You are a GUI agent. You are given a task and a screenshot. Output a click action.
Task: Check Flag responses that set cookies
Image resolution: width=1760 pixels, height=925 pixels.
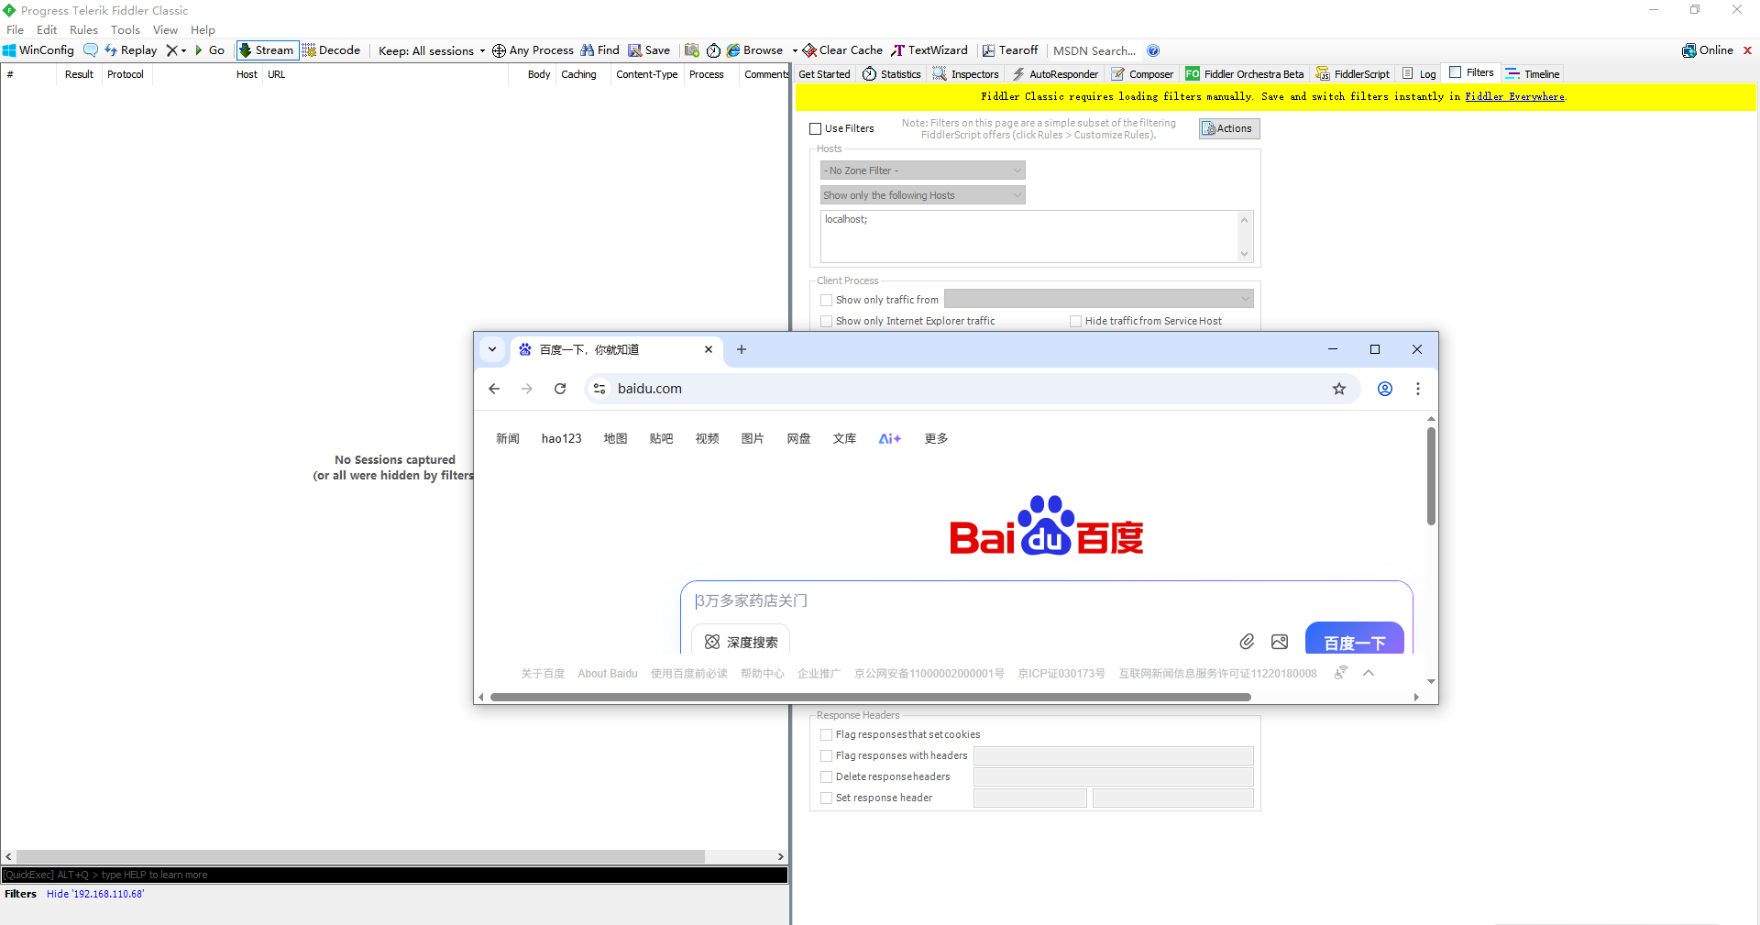point(826,734)
